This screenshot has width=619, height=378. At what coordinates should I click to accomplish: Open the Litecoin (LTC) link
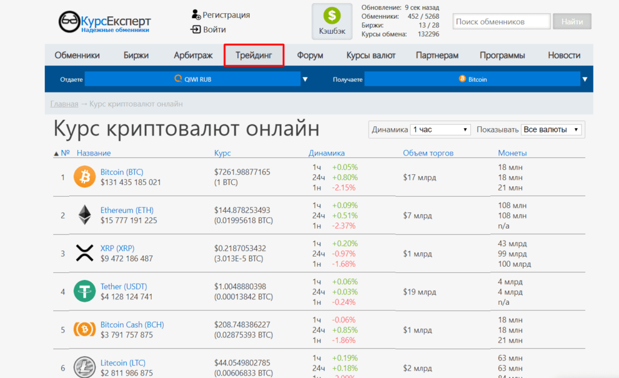click(123, 363)
